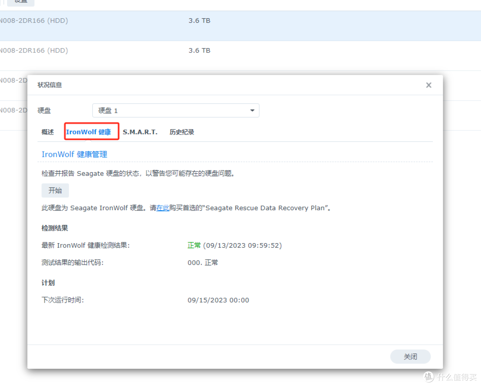Click the dropdown arrow in 硬盘 selector
Screen dimensions: 481x387
252,110
